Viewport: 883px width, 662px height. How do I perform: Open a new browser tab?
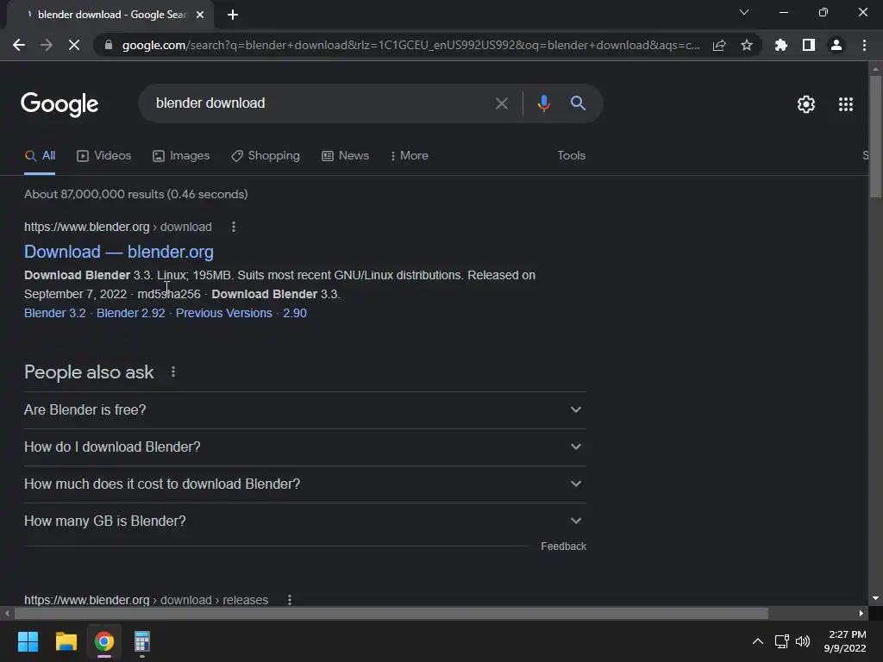pyautogui.click(x=233, y=15)
